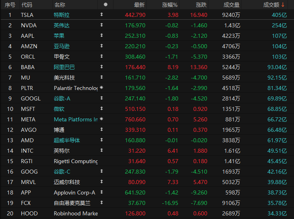Image resolution: width=294 pixels, height=219 pixels.
Task: Click the latest price 760.660
Action: click(x=135, y=119)
